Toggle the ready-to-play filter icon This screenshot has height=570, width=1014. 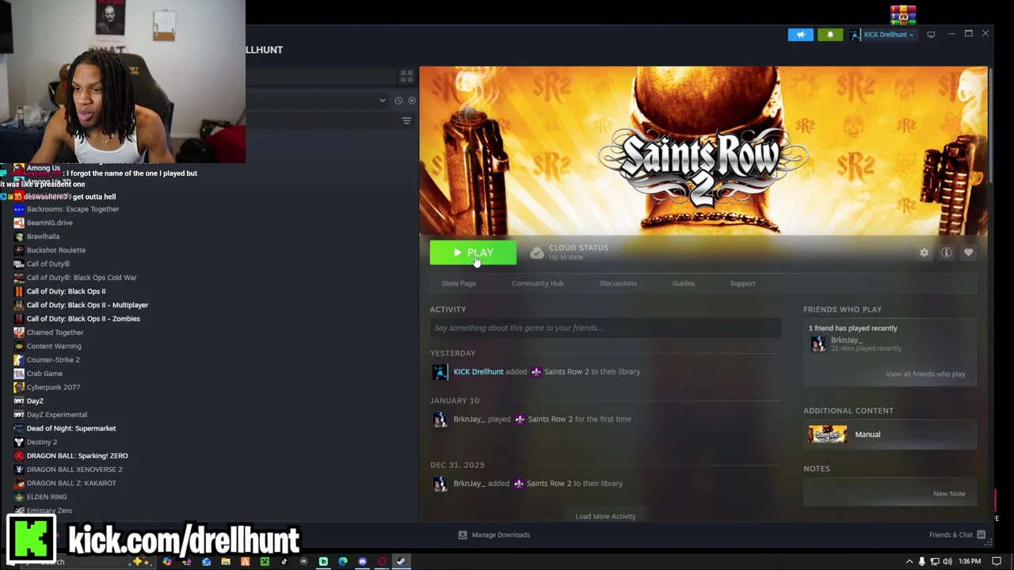[412, 101]
